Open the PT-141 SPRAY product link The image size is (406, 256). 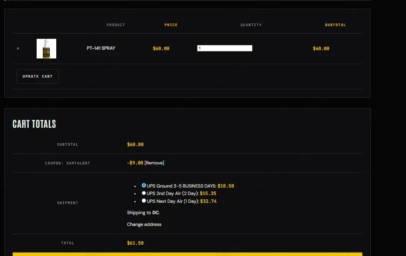pos(101,48)
